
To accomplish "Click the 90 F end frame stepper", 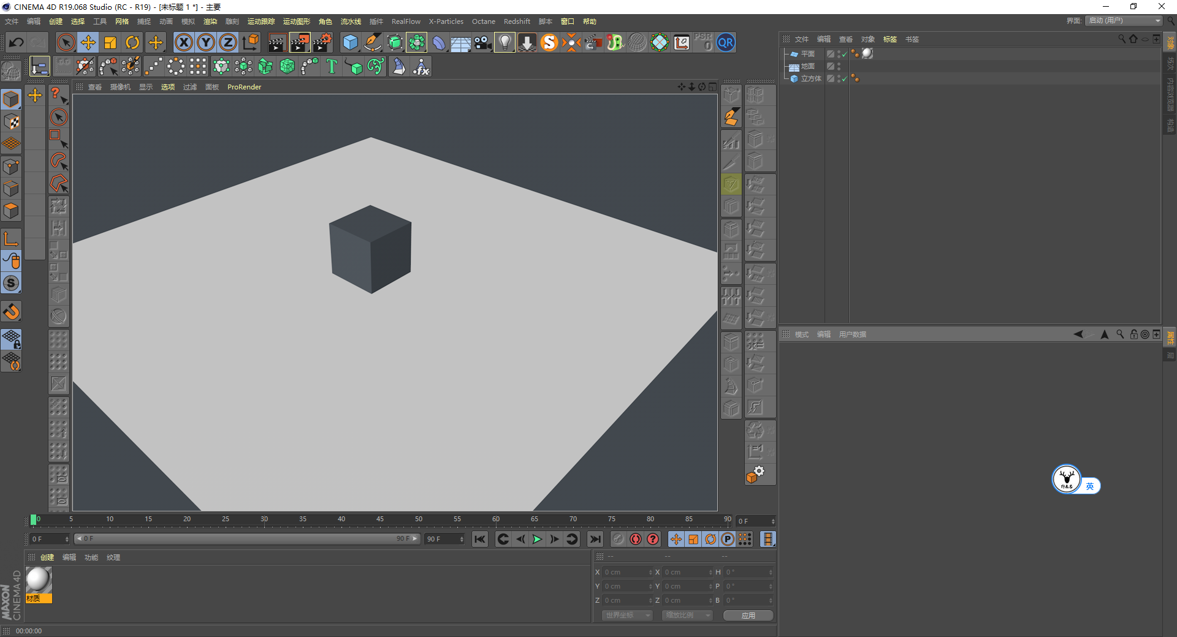I will [x=462, y=539].
